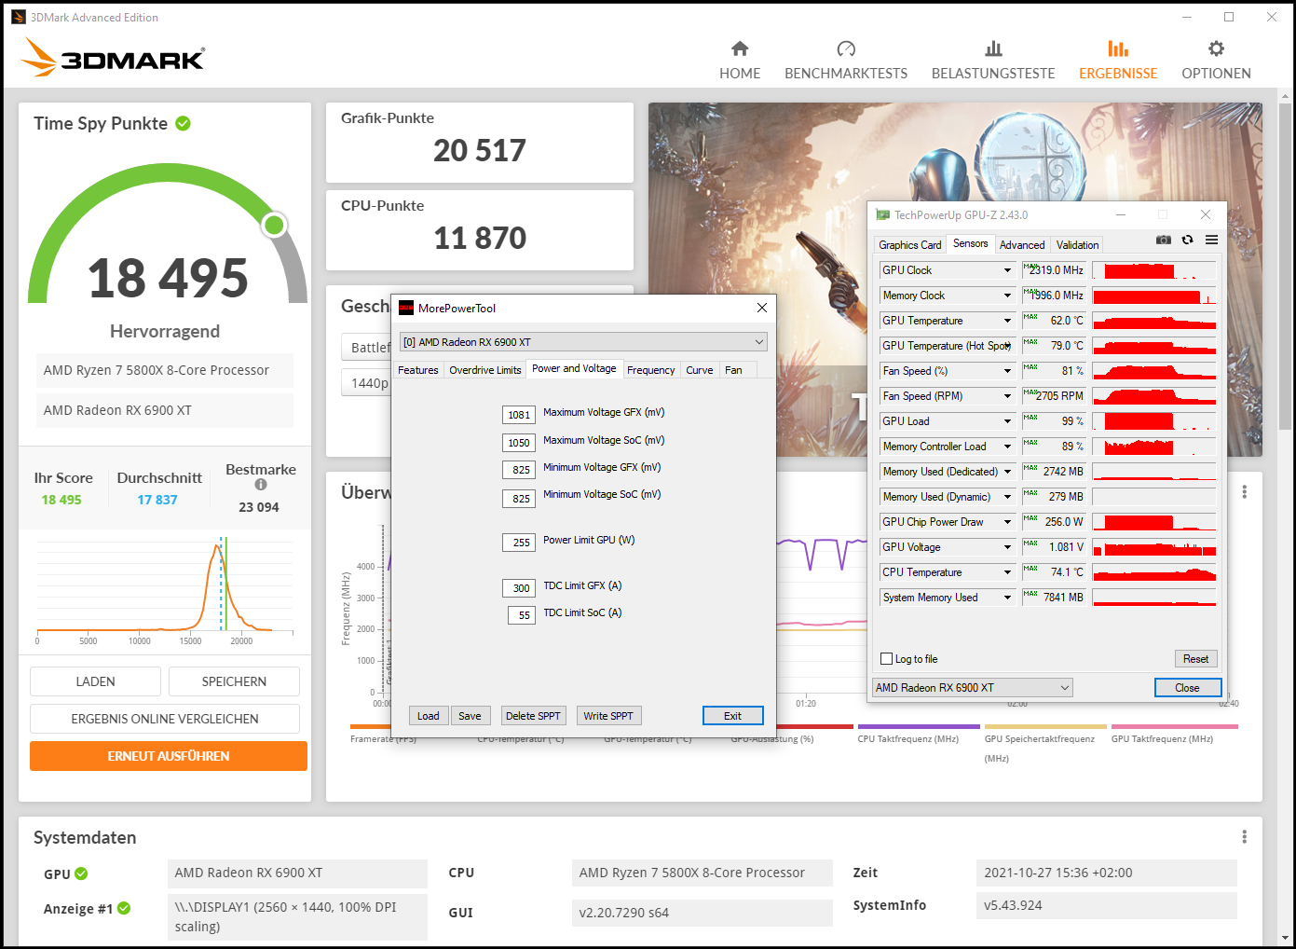Screen dimensions: 1296x949
Task: Open the BELASTUNGSTESTE bar chart icon
Action: click(x=993, y=48)
